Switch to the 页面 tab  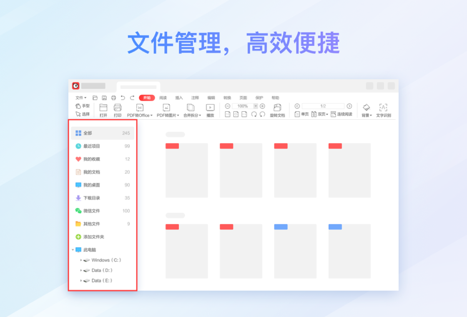[244, 98]
